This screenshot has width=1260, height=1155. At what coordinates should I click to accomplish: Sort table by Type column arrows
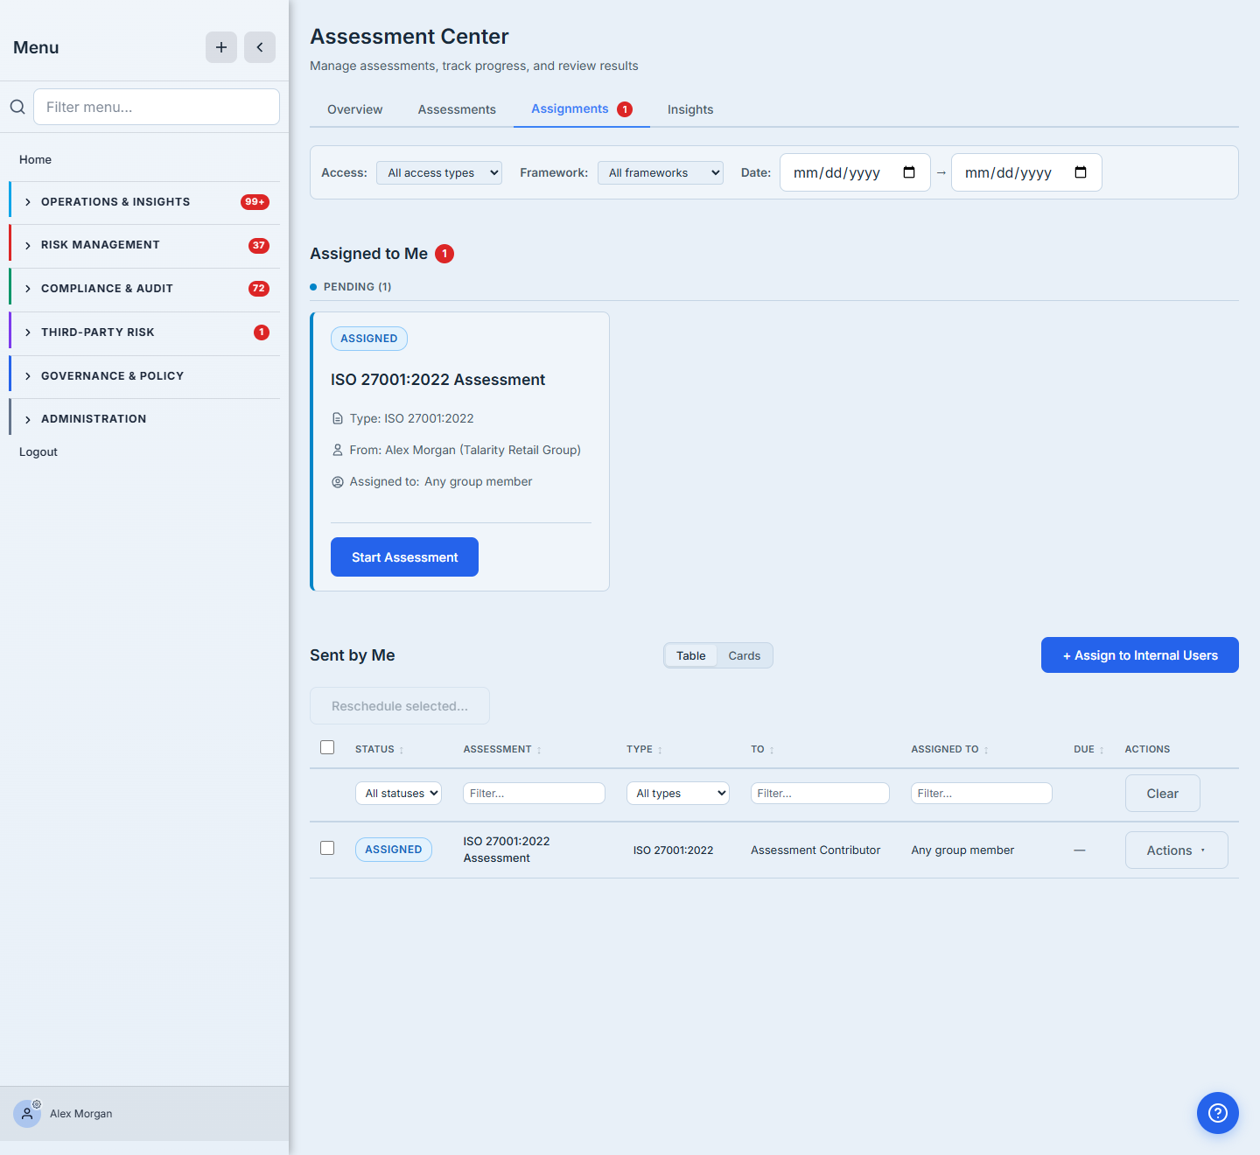click(x=660, y=750)
